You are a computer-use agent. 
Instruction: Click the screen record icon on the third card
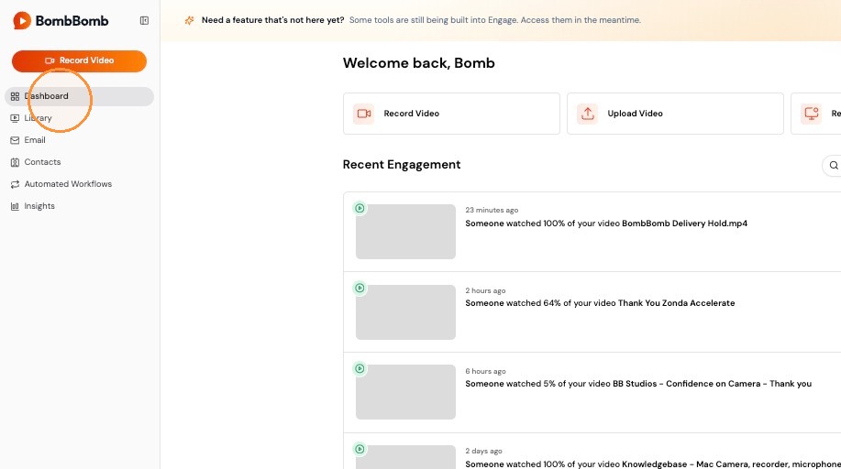point(811,114)
